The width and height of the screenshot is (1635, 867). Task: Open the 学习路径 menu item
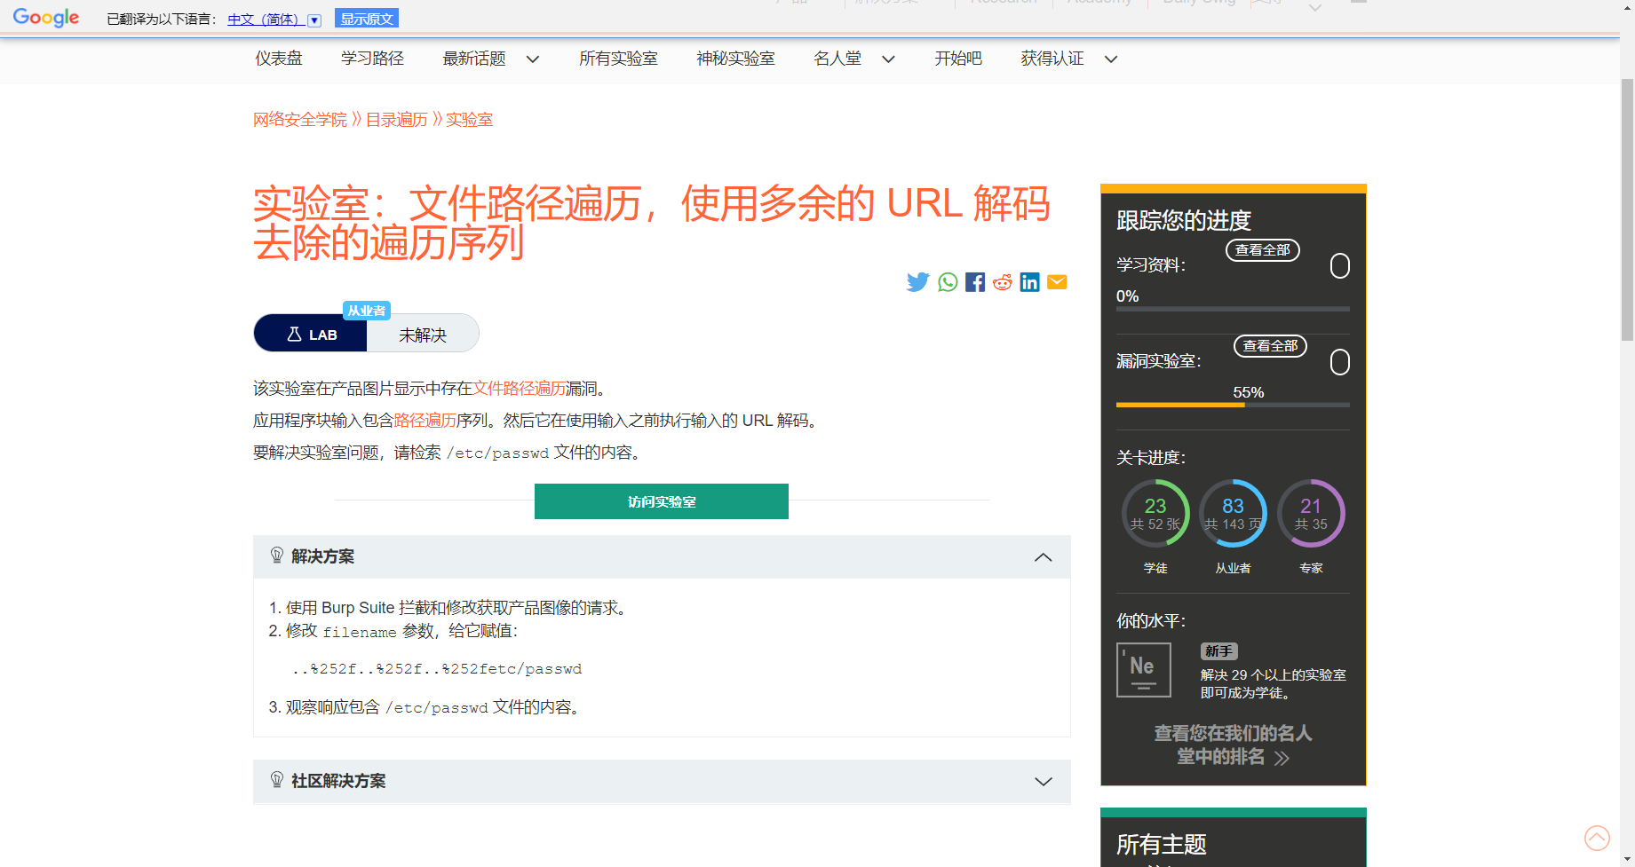[372, 59]
